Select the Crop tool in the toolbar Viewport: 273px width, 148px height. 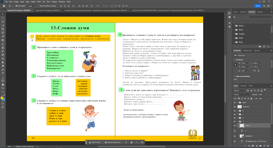click(x=3, y=29)
